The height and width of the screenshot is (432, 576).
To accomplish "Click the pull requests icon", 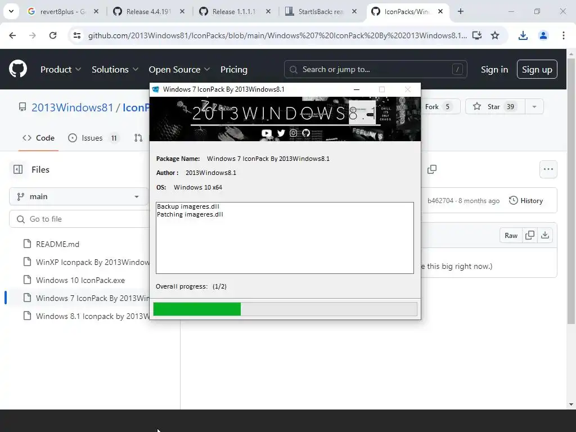I will [138, 138].
